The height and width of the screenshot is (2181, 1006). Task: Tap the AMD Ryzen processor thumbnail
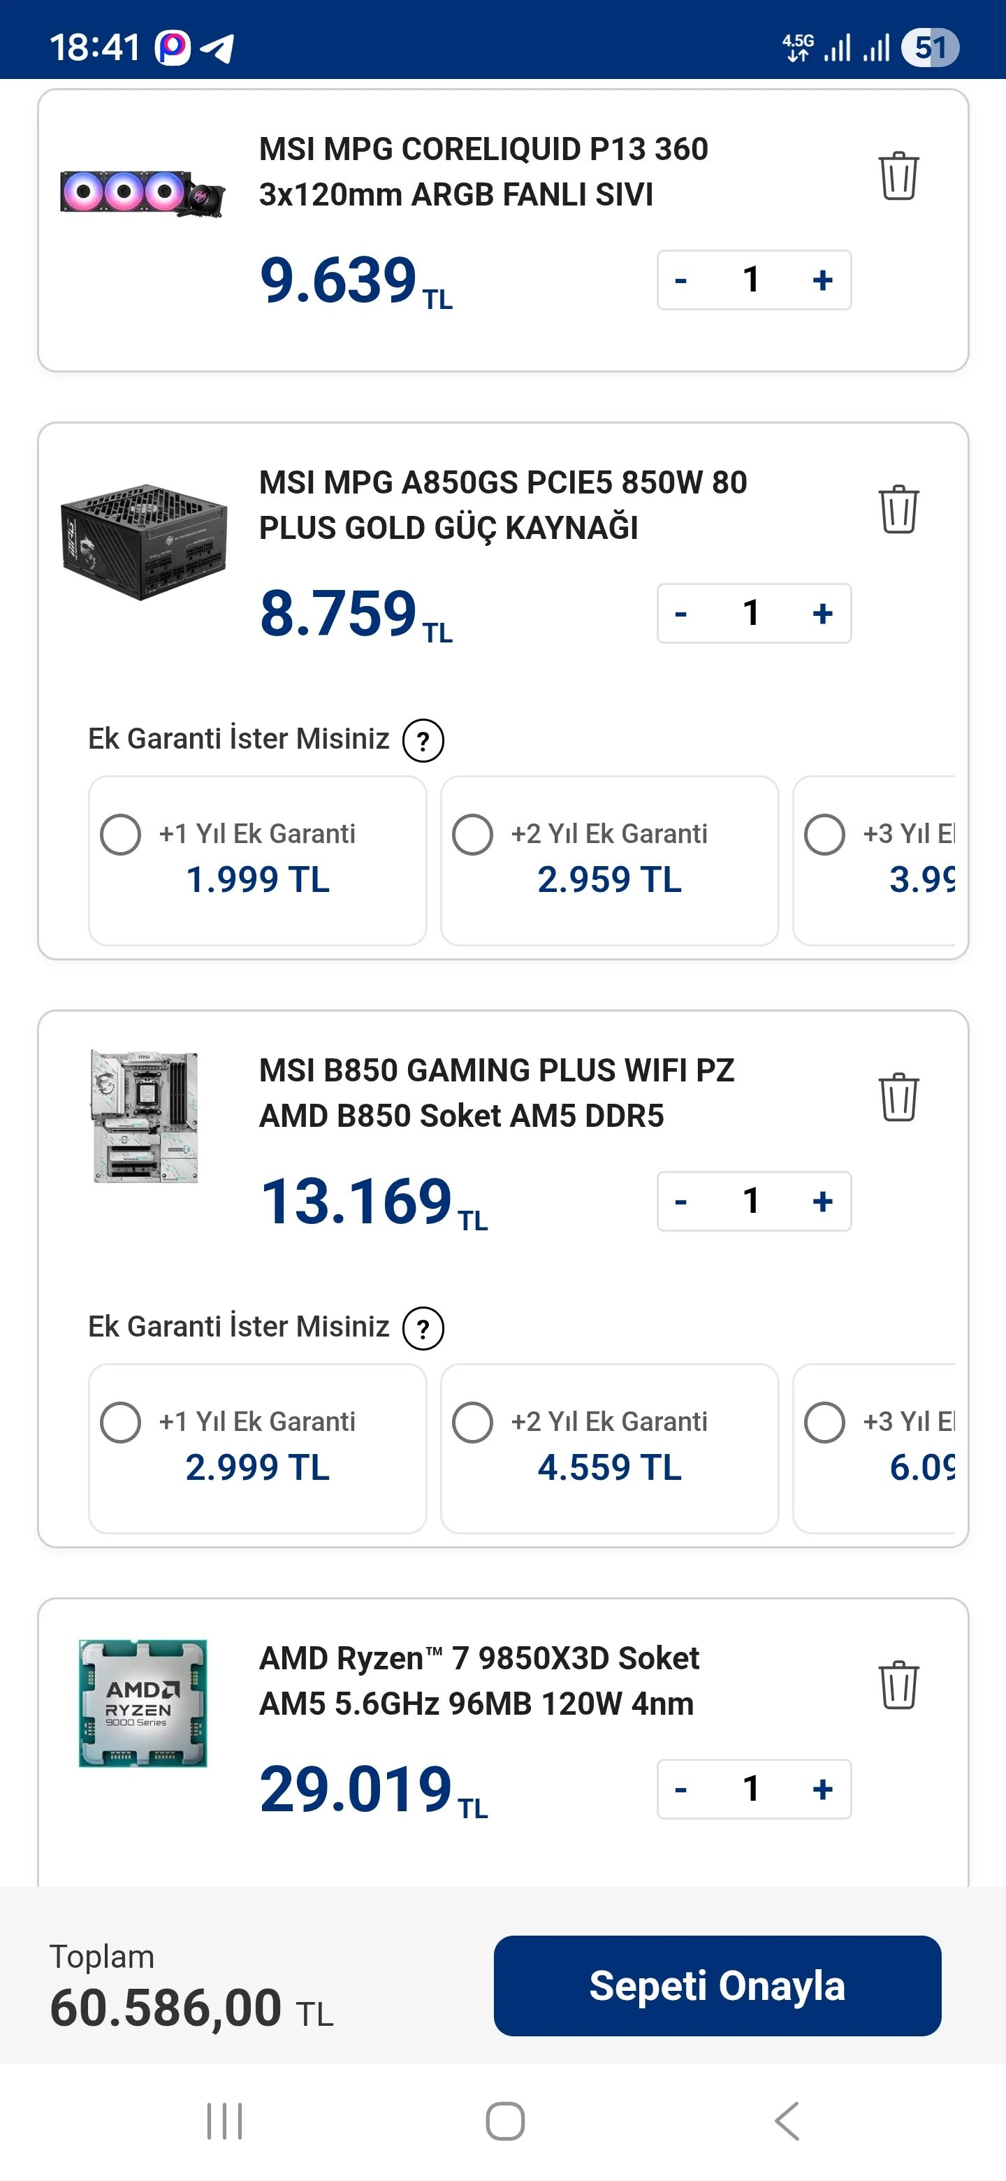[x=143, y=1703]
